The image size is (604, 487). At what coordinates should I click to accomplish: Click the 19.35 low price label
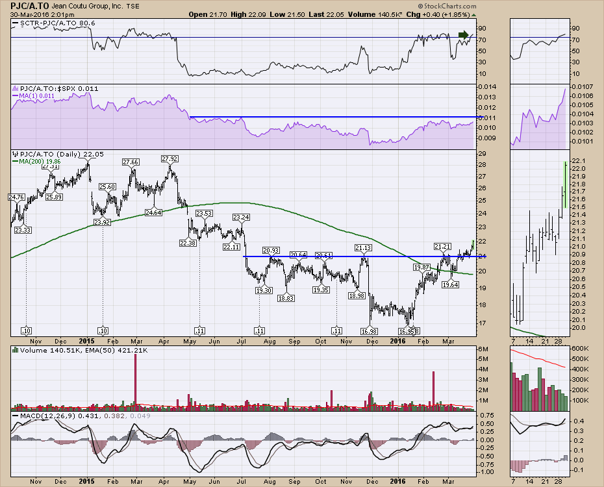[x=321, y=290]
